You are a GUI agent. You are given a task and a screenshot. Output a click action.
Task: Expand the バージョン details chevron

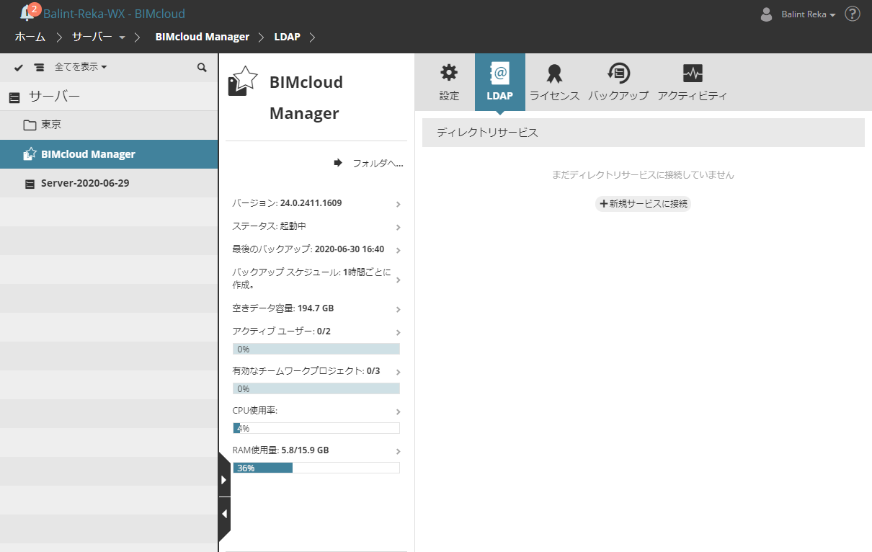(399, 205)
